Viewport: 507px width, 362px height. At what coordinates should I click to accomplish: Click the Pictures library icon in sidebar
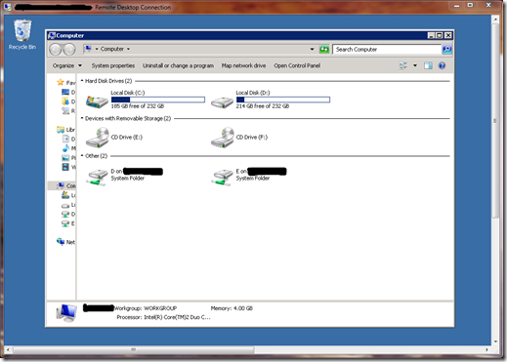[x=65, y=158]
